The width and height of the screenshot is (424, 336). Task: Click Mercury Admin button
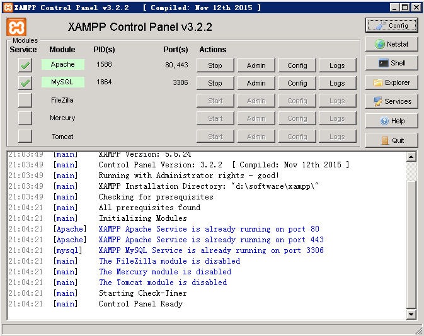(x=256, y=118)
